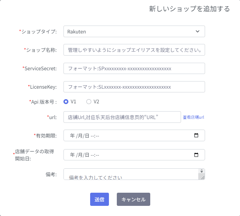Select the V2 Api version radio
240x216 pixels.
tap(89, 102)
